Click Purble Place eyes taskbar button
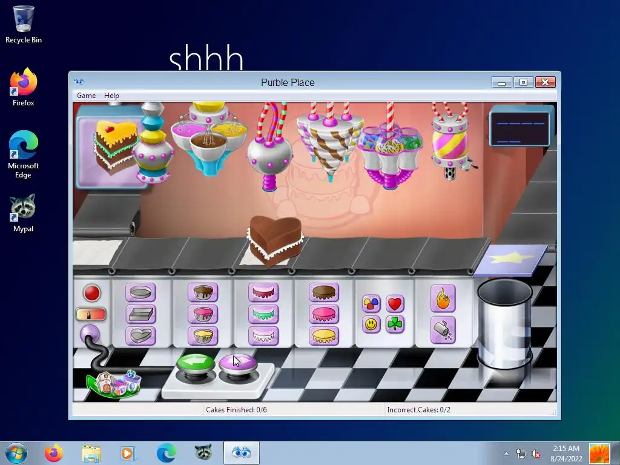The width and height of the screenshot is (620, 465). click(x=241, y=453)
